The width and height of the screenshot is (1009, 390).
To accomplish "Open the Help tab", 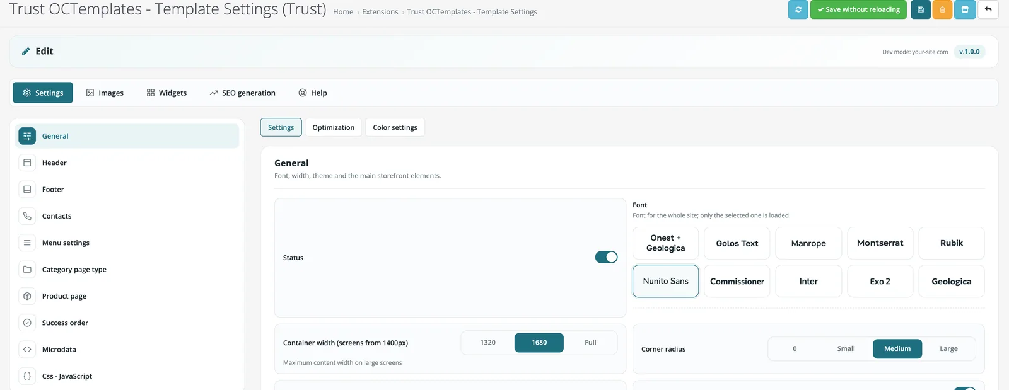I will [313, 93].
